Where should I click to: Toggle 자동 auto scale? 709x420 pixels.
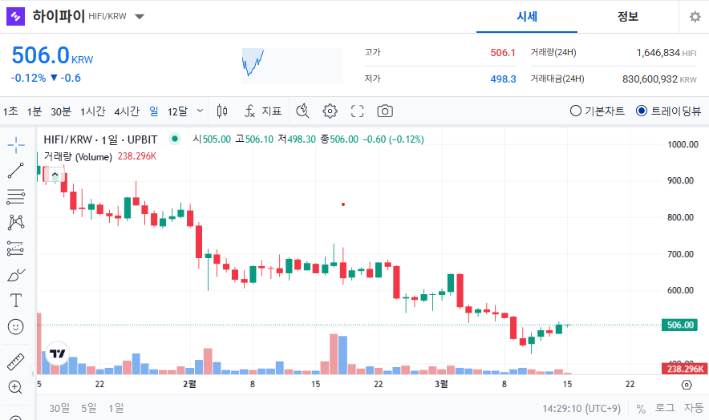[x=693, y=408]
